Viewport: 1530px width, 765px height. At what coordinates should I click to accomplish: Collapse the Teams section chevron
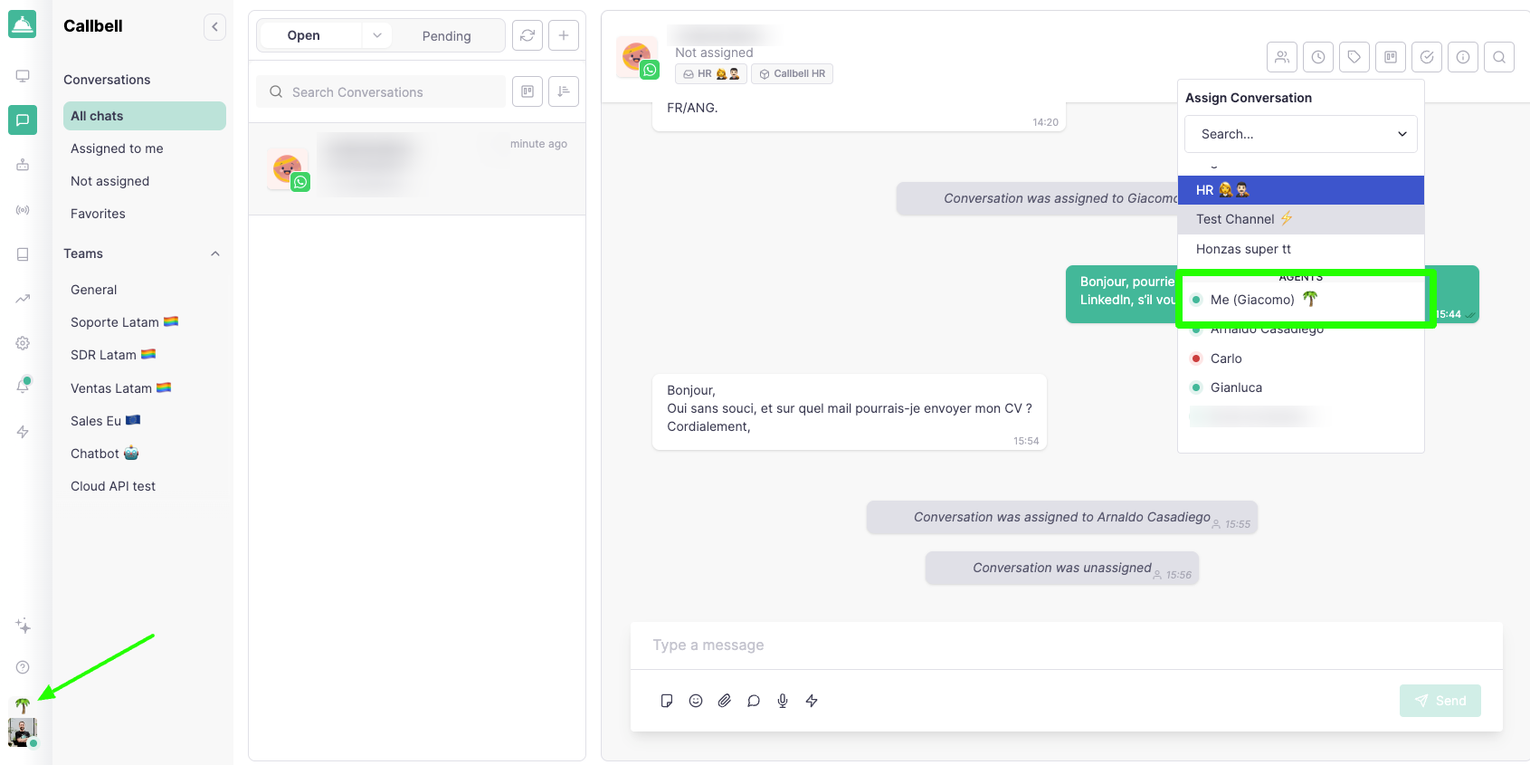215,253
